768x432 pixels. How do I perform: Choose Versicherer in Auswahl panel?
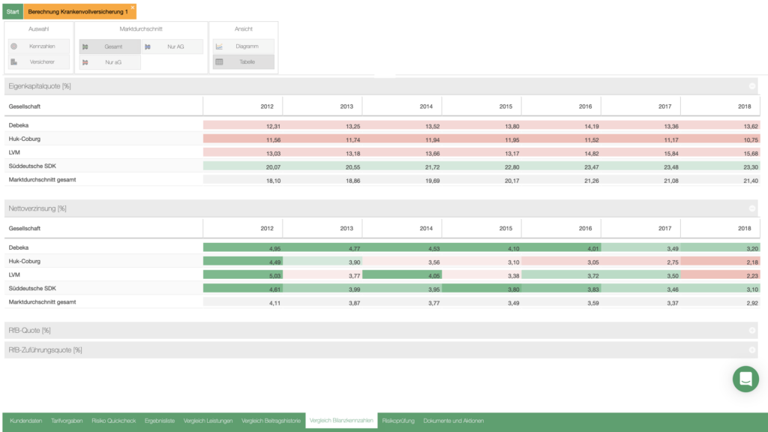(42, 61)
